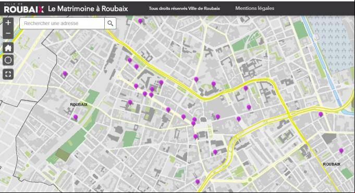Viewport: 355px width, 193px height.
Task: Click the left ROUBAIX map label
Action: (x=79, y=105)
